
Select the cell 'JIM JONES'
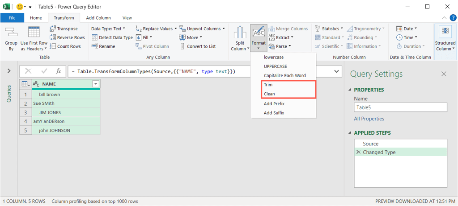66,112
